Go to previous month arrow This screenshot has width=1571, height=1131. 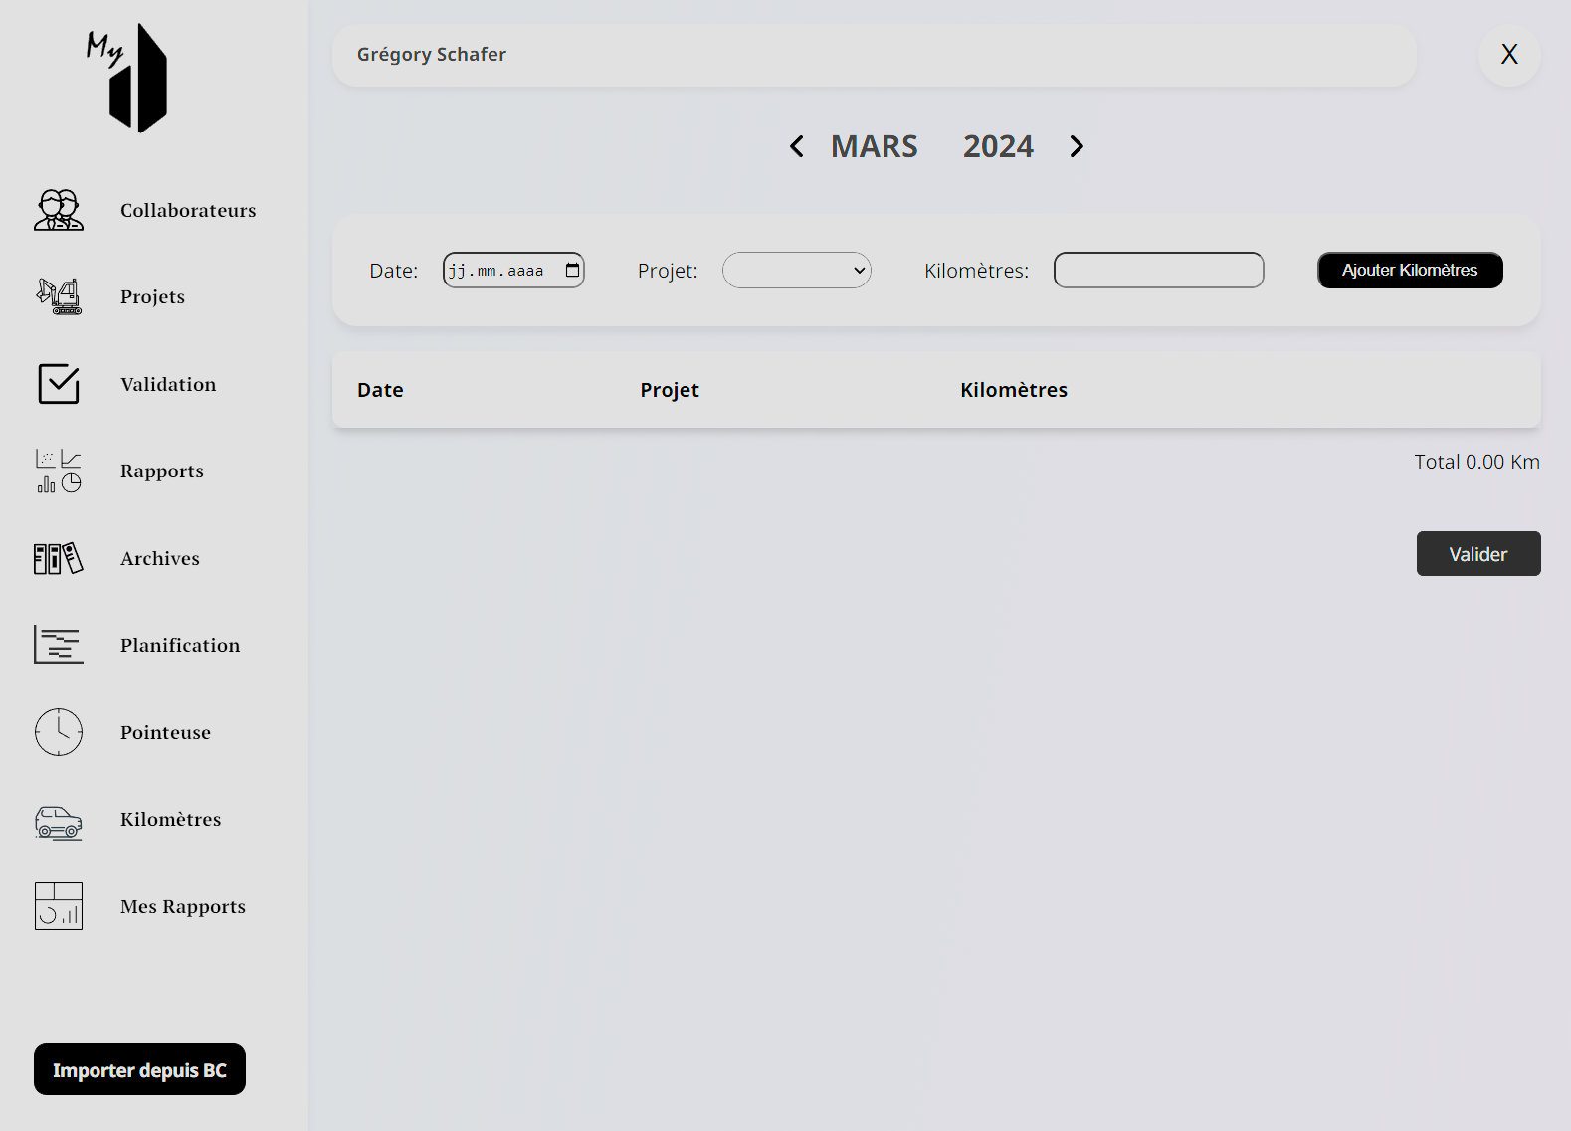point(797,147)
